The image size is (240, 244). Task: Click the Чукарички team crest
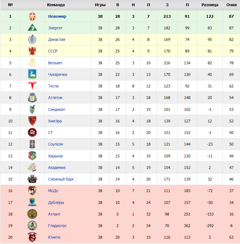32,74
